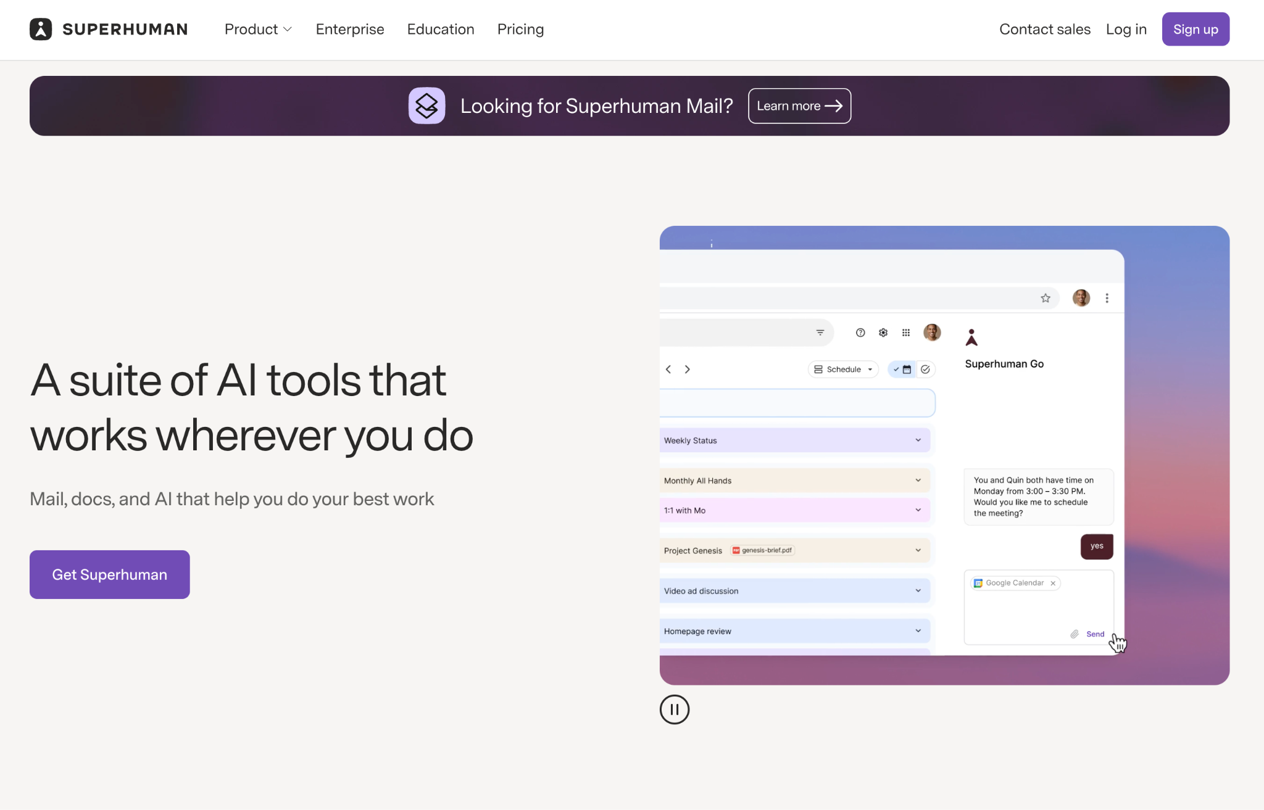This screenshot has width=1264, height=810.
Task: Click Learn more in the banner
Action: coord(799,105)
